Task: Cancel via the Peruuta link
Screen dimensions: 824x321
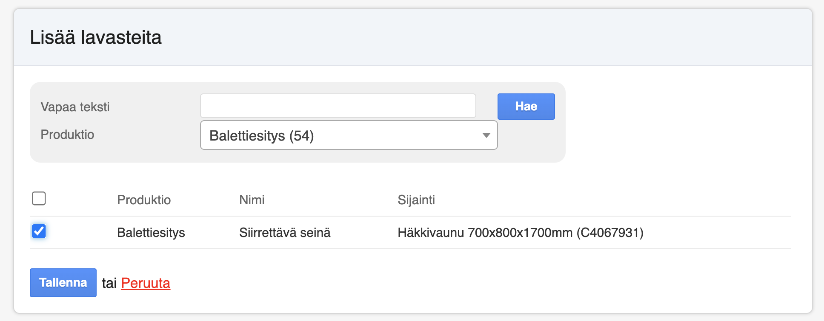Action: coord(146,283)
